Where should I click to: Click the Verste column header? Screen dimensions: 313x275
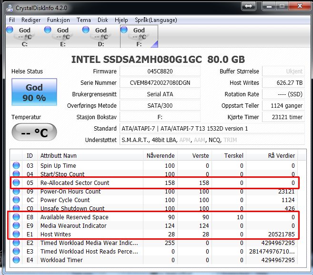point(195,155)
